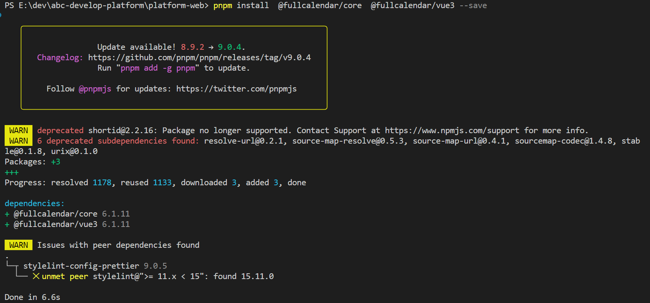Viewport: 650px width, 303px height.
Task: Open the pnpm changelog GitHub URL
Action: pyautogui.click(x=199, y=58)
